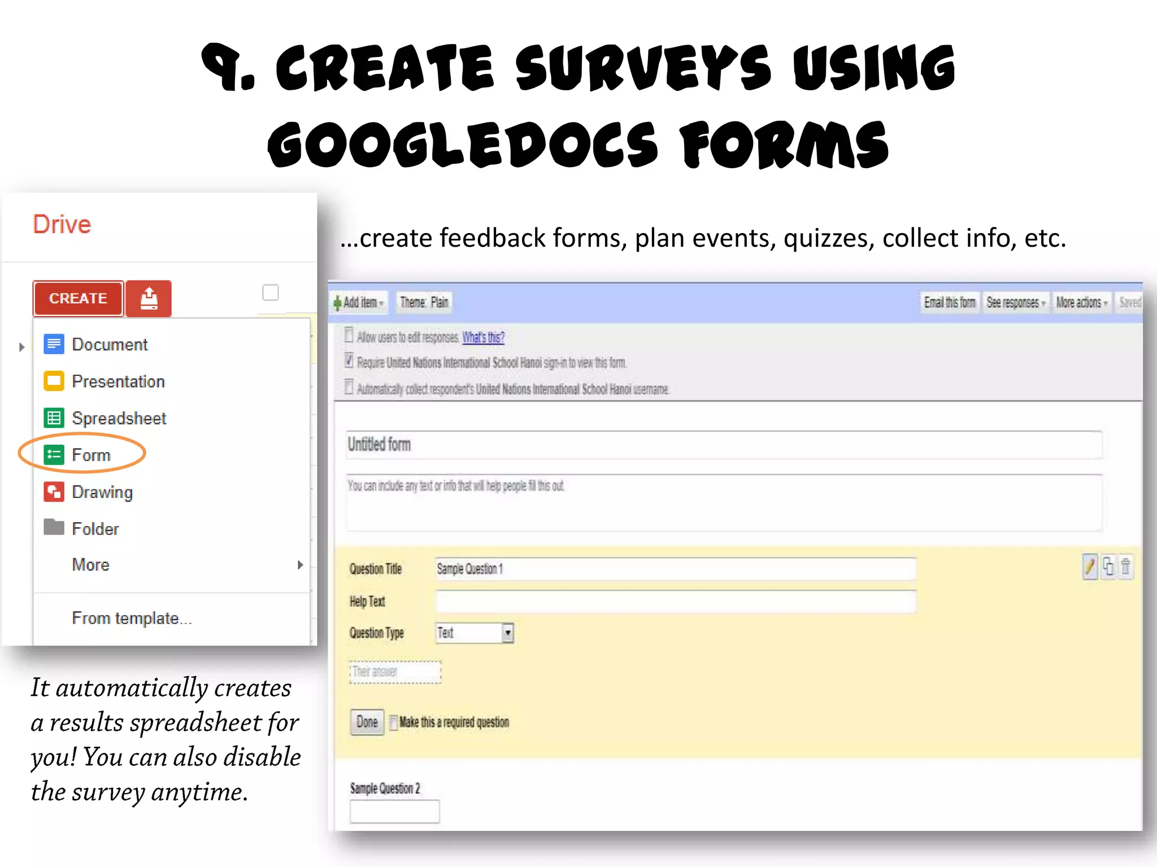1157x867 pixels.
Task: Click the Help Text input field
Action: pos(676,602)
